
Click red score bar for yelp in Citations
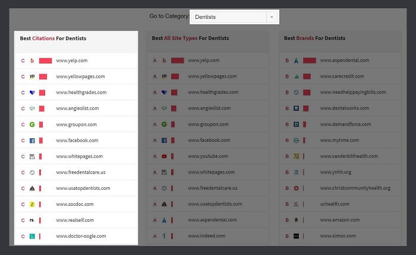pyautogui.click(x=45, y=60)
